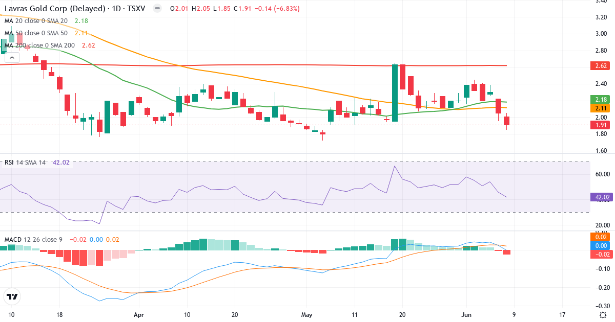This screenshot has height=322, width=615.
Task: Click the 2.40 level on the price scale
Action: tap(602, 84)
